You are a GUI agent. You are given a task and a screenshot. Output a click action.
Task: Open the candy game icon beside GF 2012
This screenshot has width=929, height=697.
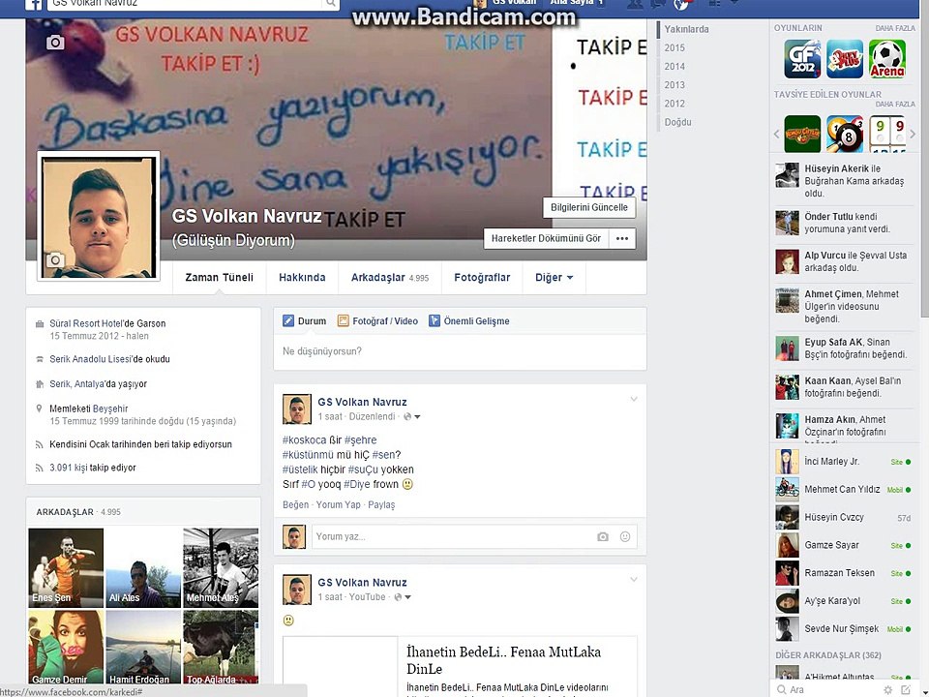845,59
